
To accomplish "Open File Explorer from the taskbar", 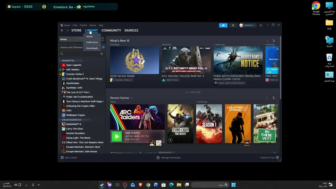I will pos(179,185).
